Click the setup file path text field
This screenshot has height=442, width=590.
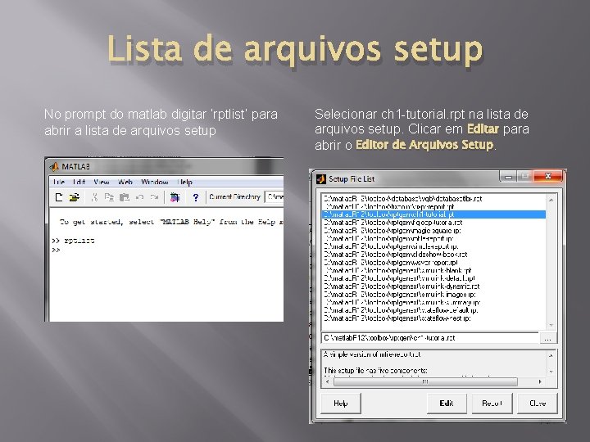pos(430,338)
